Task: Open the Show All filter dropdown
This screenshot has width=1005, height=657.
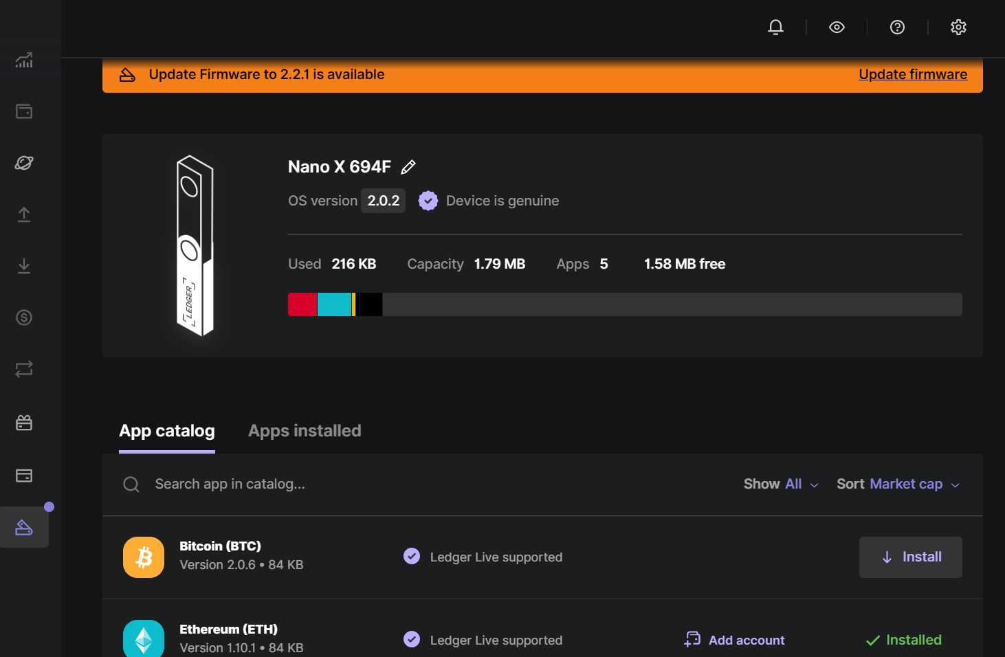Action: (x=782, y=485)
